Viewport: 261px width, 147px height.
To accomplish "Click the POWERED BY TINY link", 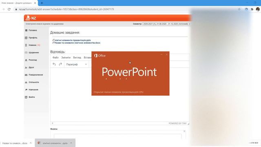I will (x=178, y=123).
